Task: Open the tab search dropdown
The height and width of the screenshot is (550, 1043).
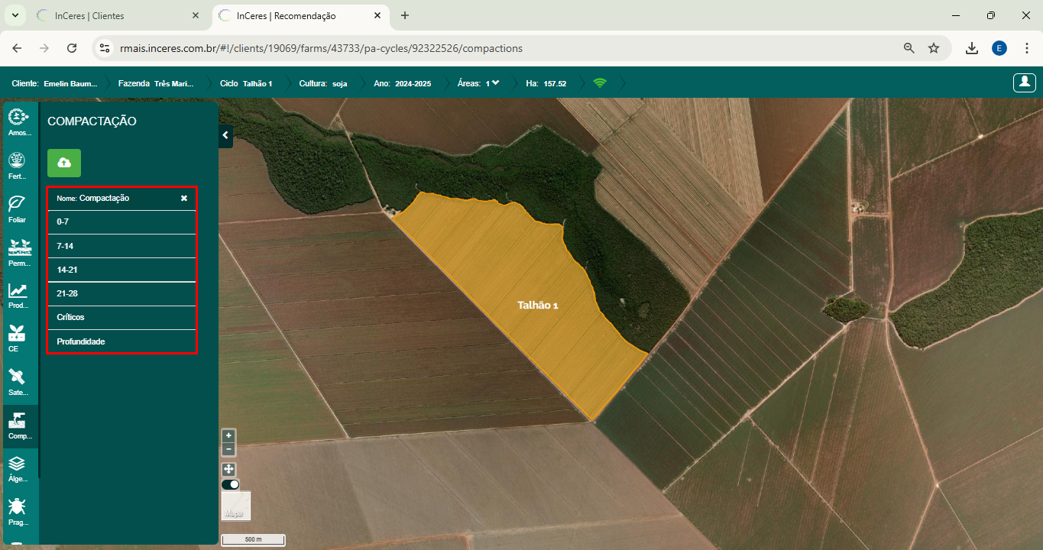Action: pyautogui.click(x=15, y=15)
